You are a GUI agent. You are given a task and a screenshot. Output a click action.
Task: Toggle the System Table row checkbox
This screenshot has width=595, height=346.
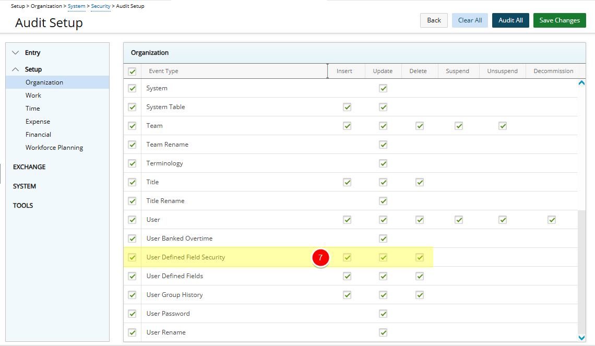tap(132, 107)
